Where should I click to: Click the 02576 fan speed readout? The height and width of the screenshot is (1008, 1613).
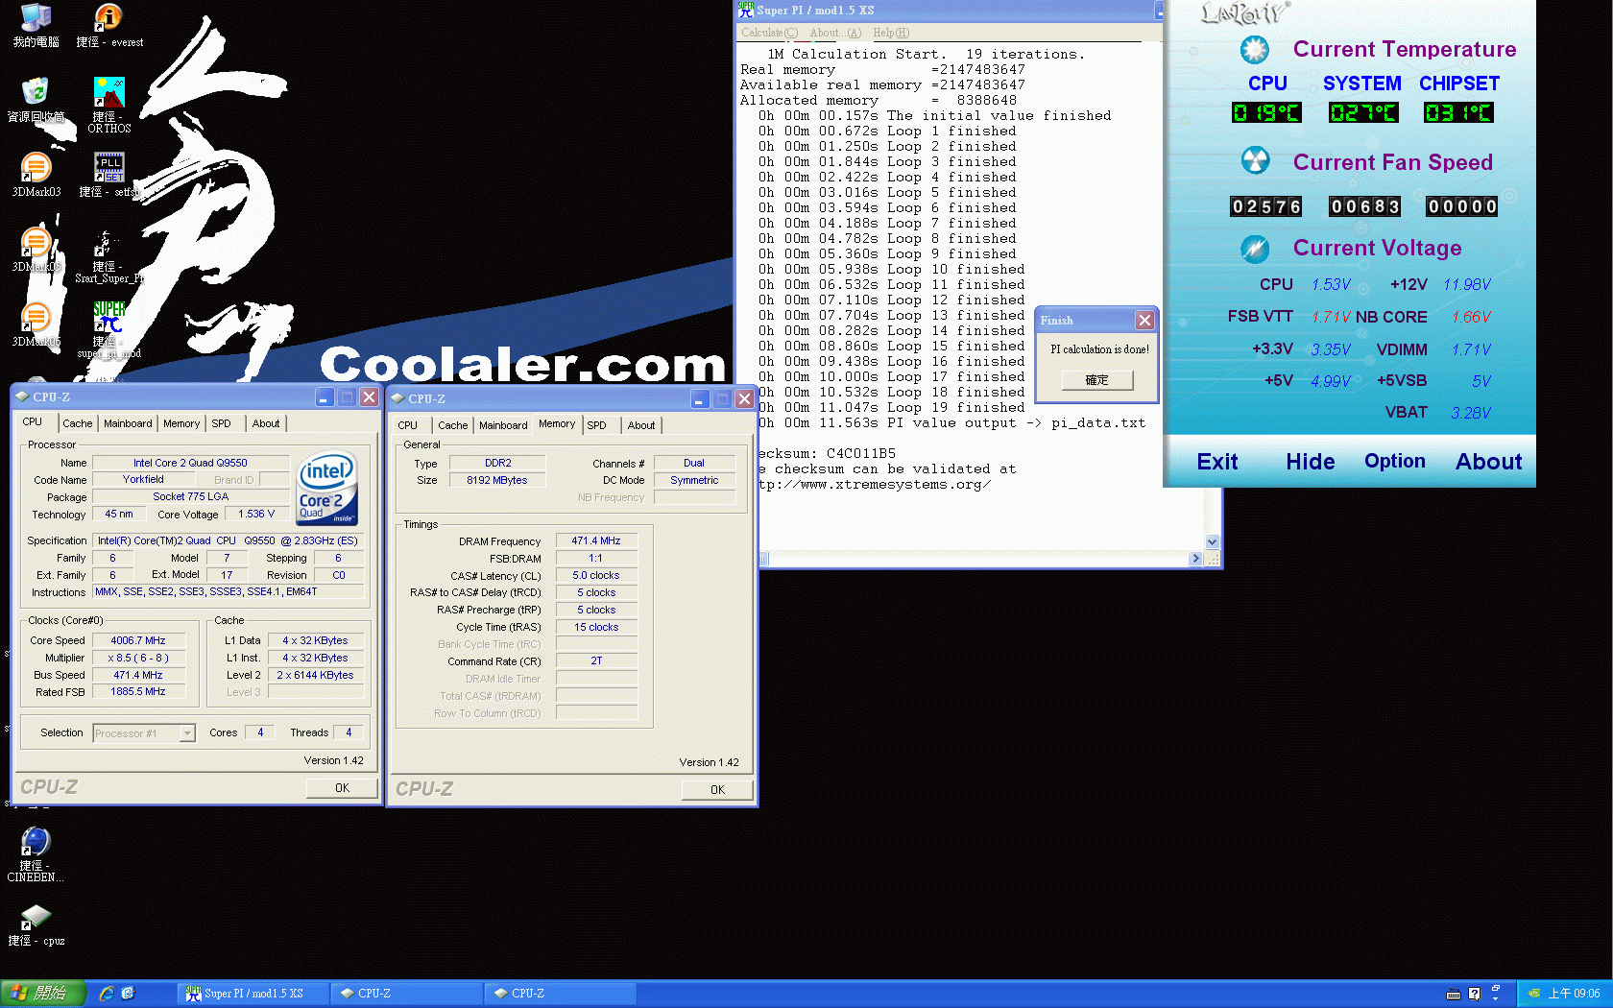tap(1266, 206)
